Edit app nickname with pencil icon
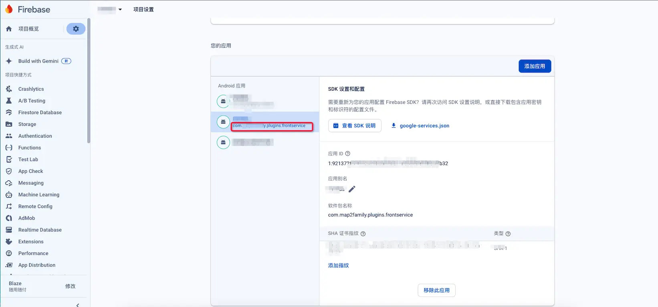658x307 pixels. pyautogui.click(x=352, y=189)
